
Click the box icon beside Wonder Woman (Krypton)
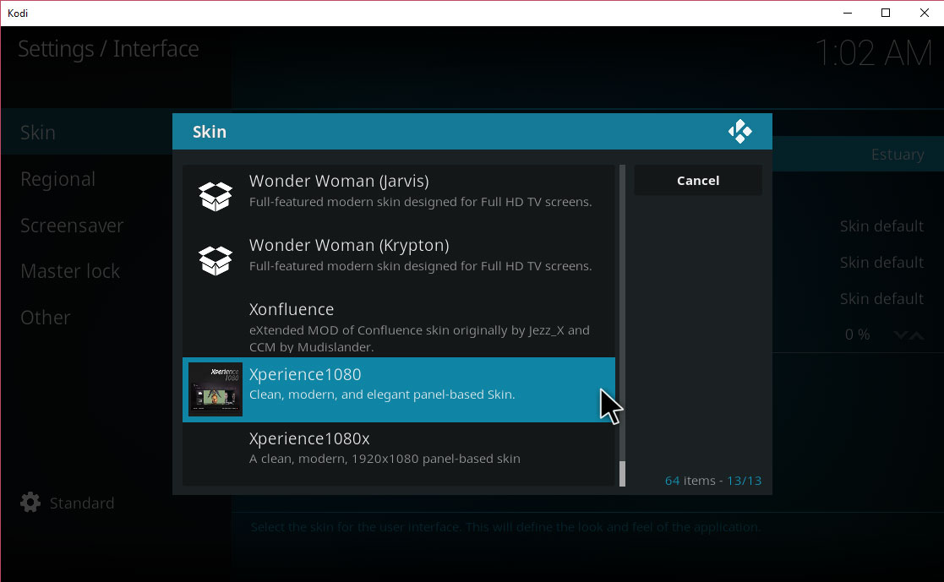216,260
